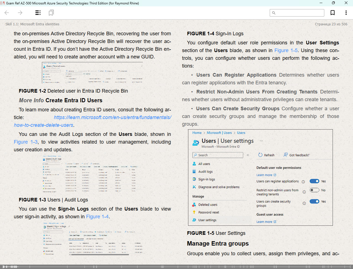
Task: Click the 'Skill 1.1: Microsoft Entra identities' header
Action: pyautogui.click(x=32, y=24)
